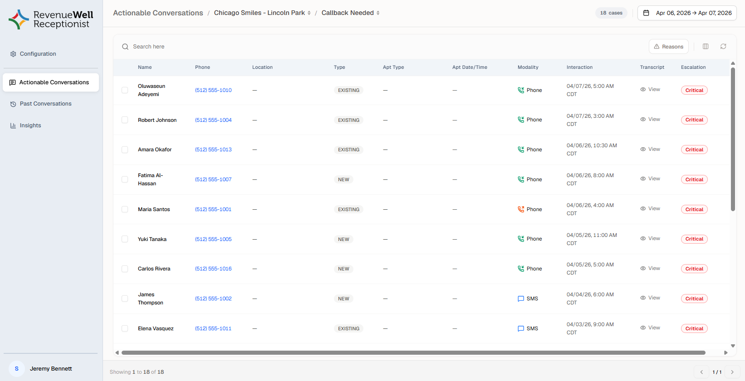View transcript for Elena Vasquez
The height and width of the screenshot is (381, 745).
650,328
